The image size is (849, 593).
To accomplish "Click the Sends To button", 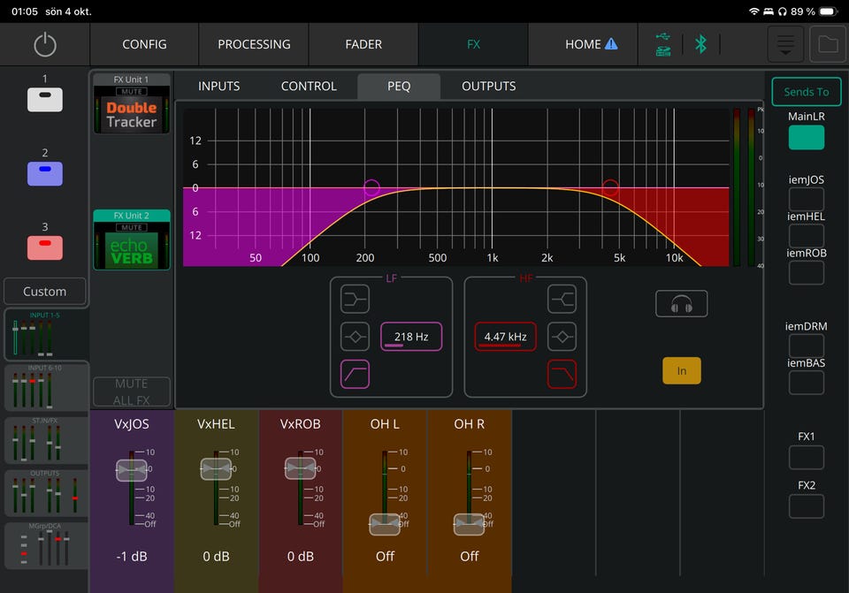I will (807, 92).
